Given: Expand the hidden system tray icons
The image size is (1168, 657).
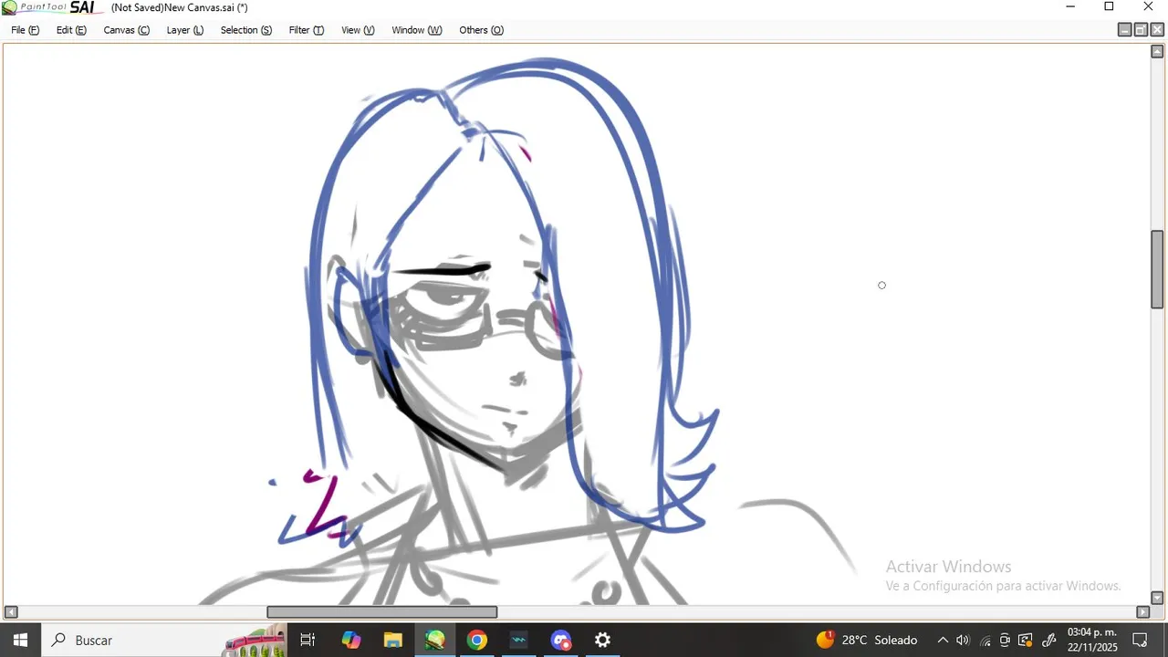Looking at the screenshot, I should (943, 640).
